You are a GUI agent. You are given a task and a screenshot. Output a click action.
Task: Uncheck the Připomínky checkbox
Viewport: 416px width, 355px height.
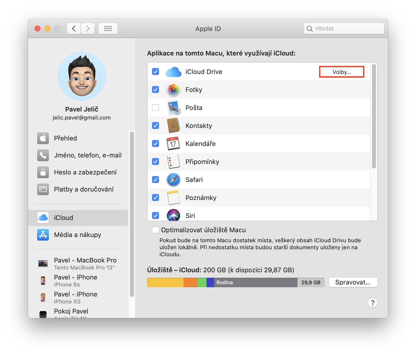(x=155, y=161)
